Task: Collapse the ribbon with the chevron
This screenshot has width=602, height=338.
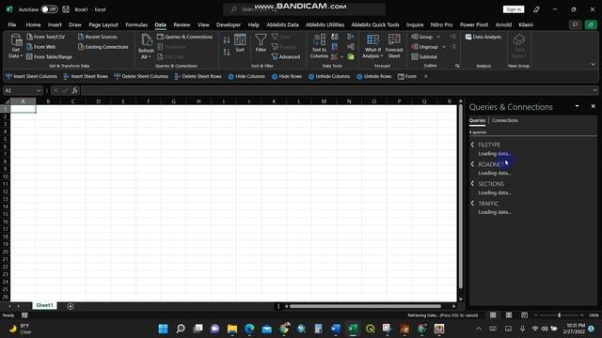Action: coord(593,64)
